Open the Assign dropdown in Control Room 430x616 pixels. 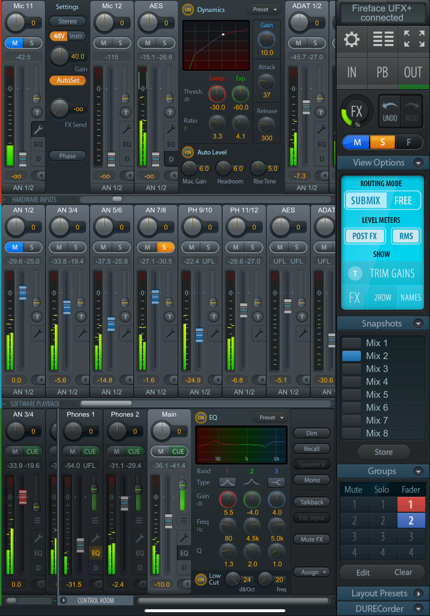point(312,572)
